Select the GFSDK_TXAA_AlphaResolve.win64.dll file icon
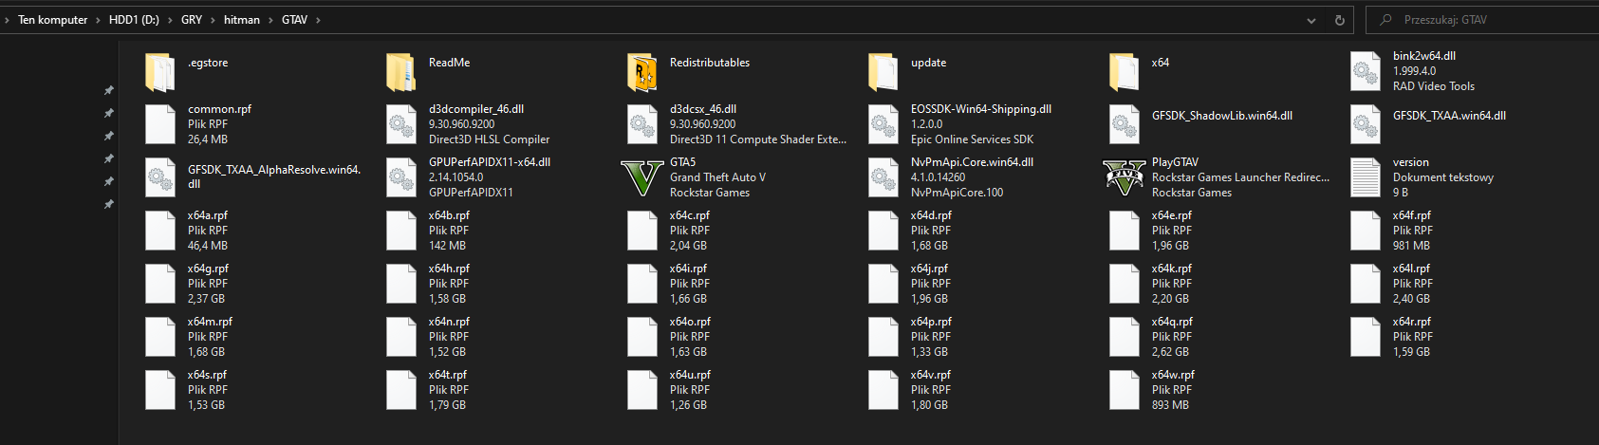This screenshot has width=1599, height=445. (159, 177)
